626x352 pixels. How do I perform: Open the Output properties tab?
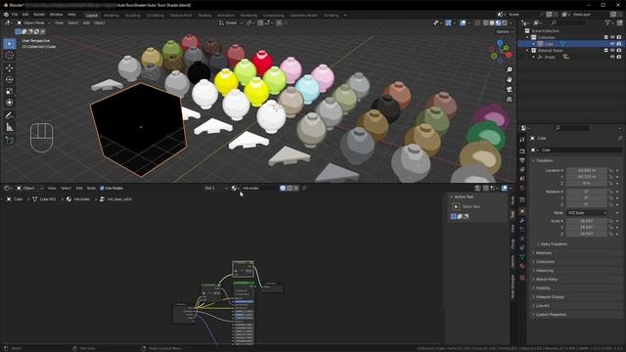(x=522, y=160)
